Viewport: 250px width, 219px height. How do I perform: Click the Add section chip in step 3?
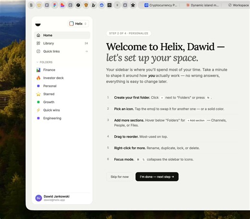click(x=196, y=120)
